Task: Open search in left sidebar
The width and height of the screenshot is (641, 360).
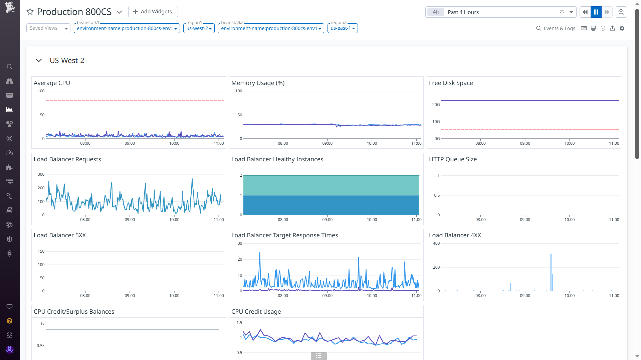Action: tap(10, 67)
